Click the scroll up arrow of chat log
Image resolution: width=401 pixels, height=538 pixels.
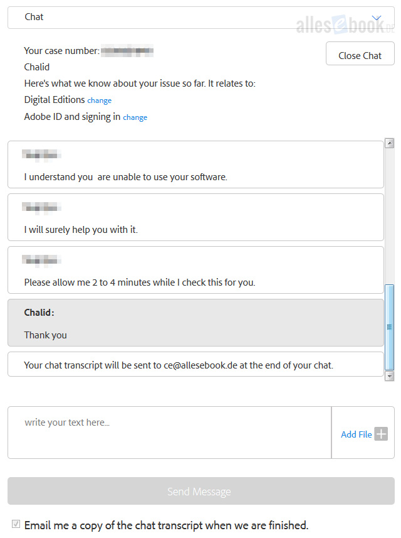pos(389,143)
